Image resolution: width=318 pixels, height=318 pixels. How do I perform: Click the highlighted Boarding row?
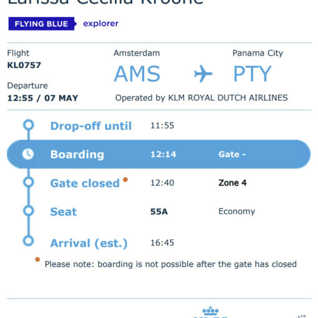pyautogui.click(x=159, y=154)
